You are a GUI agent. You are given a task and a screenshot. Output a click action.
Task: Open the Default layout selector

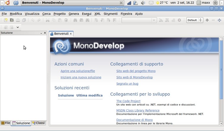pos(195,20)
